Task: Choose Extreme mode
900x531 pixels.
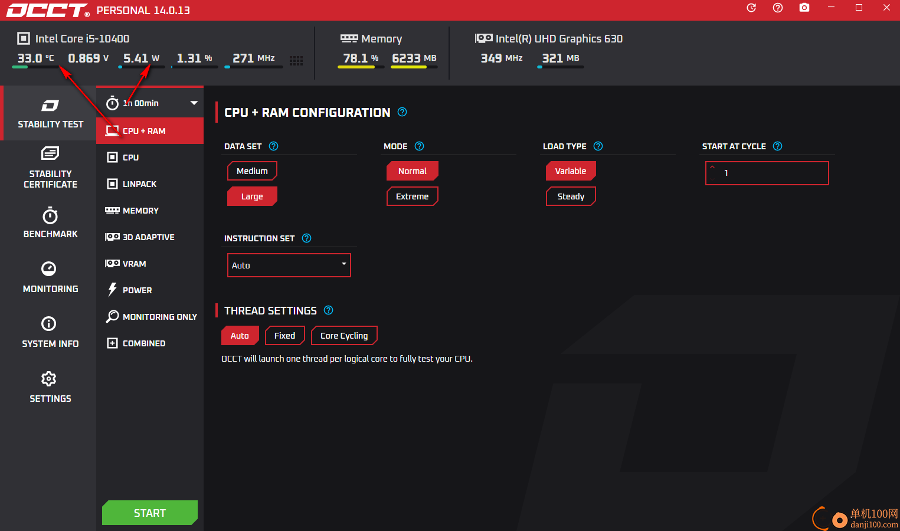Action: [x=412, y=196]
